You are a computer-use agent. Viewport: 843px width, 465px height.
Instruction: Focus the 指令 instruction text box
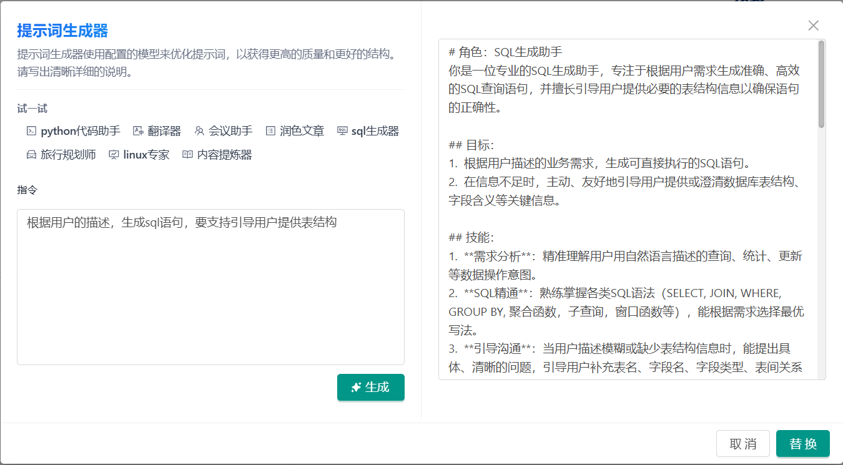coord(210,287)
